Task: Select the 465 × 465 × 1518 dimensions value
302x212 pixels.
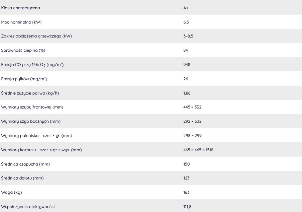Action: coord(198,150)
